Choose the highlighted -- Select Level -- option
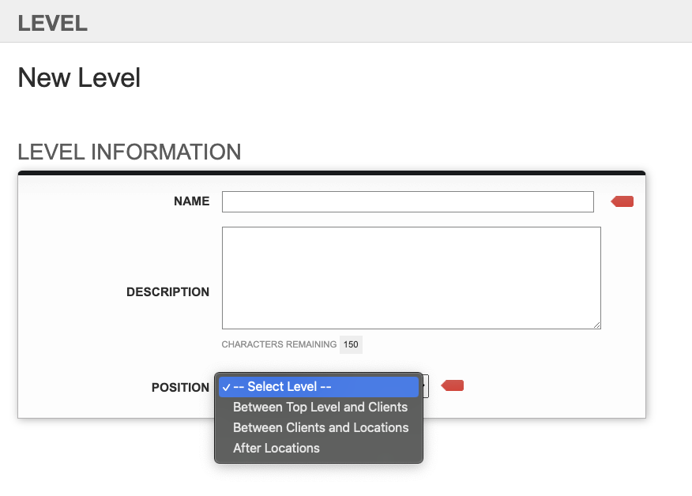Image resolution: width=692 pixels, height=496 pixels. click(318, 386)
